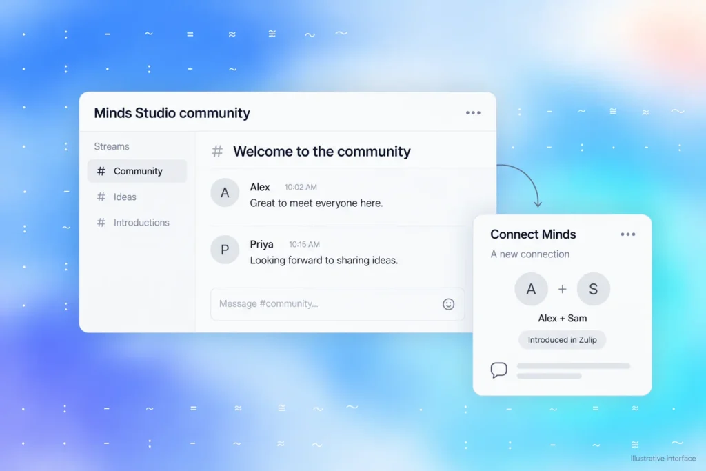Viewport: 706px width, 471px height.
Task: Select the Community stream
Action: coord(137,171)
